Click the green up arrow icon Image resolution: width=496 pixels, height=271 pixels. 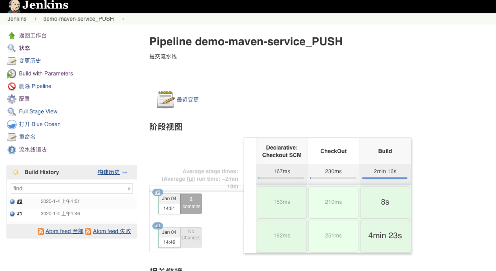(x=12, y=36)
